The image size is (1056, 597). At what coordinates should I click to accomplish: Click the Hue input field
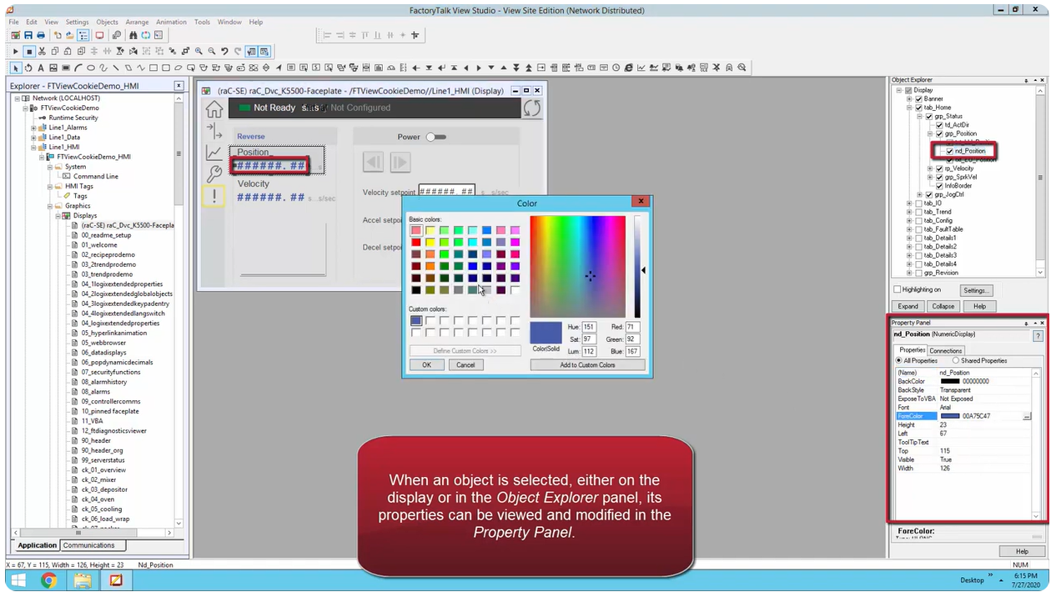click(588, 327)
